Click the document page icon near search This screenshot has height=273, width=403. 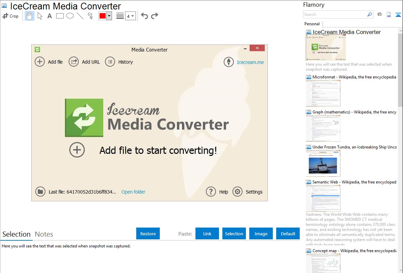click(389, 14)
